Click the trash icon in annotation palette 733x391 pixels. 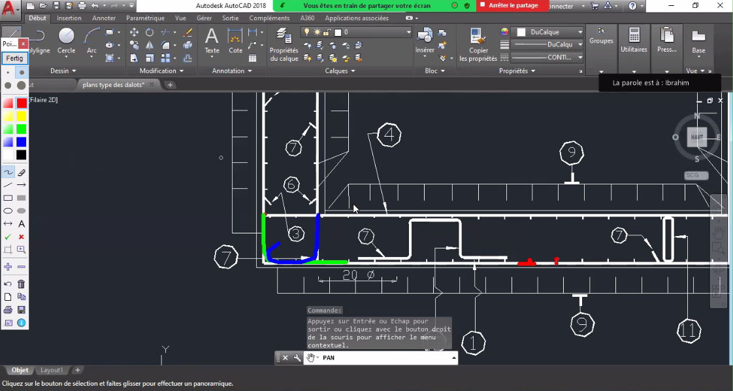click(x=21, y=284)
